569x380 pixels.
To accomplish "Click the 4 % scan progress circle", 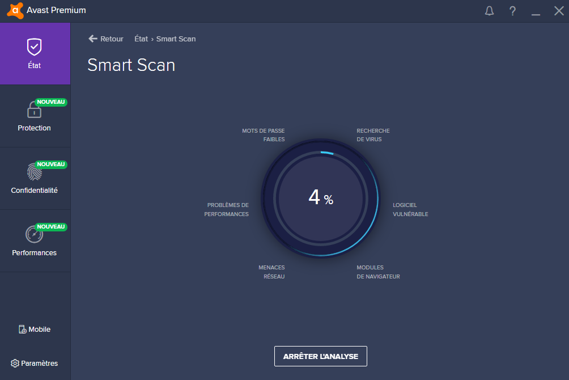I will [320, 198].
